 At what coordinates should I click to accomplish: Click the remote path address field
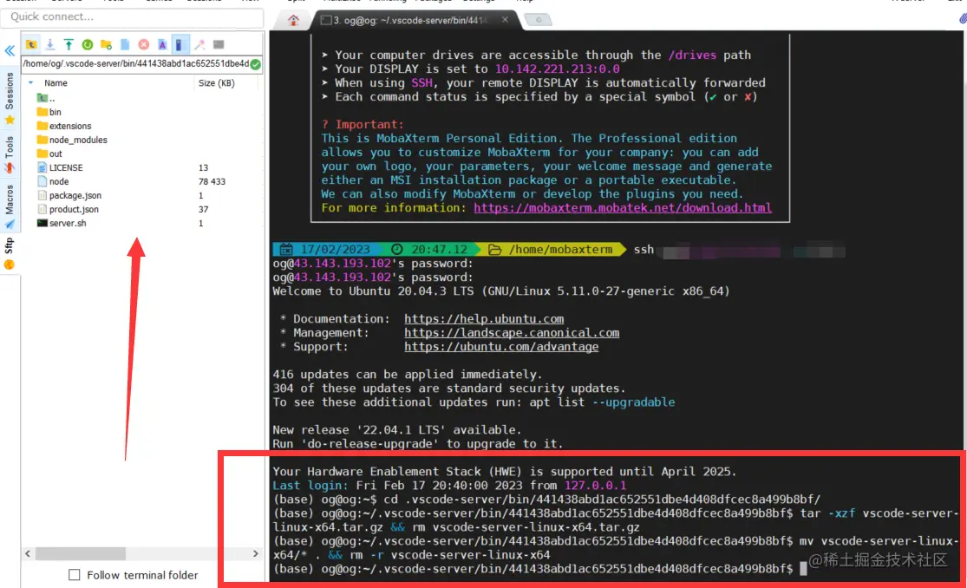pos(135,63)
